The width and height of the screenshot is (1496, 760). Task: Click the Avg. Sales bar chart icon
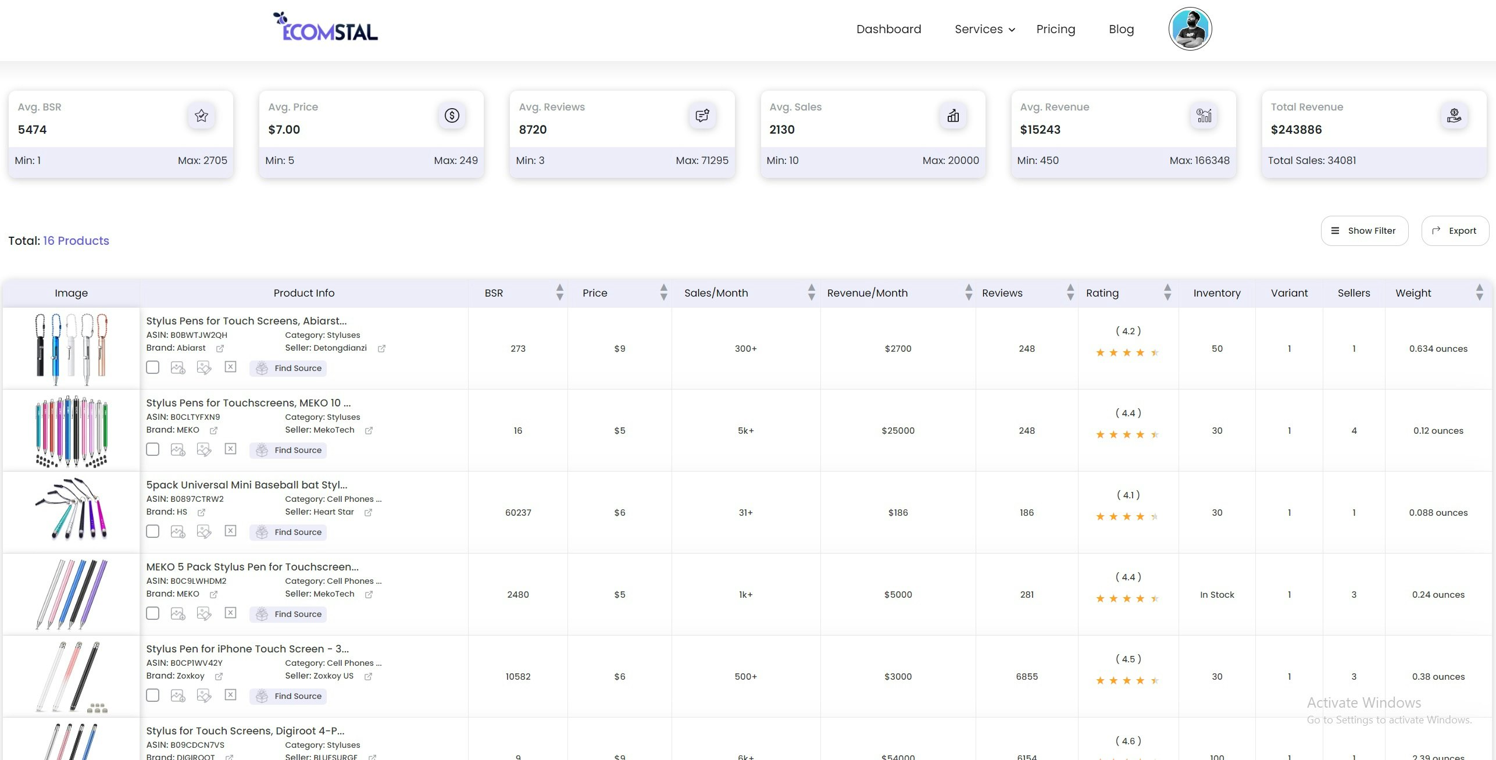953,116
